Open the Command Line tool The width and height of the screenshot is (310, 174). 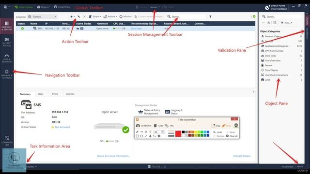(7, 141)
